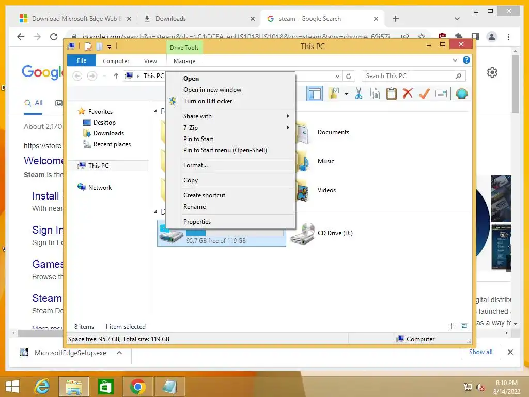
Task: Select the CD Drive (D:)
Action: click(322, 233)
